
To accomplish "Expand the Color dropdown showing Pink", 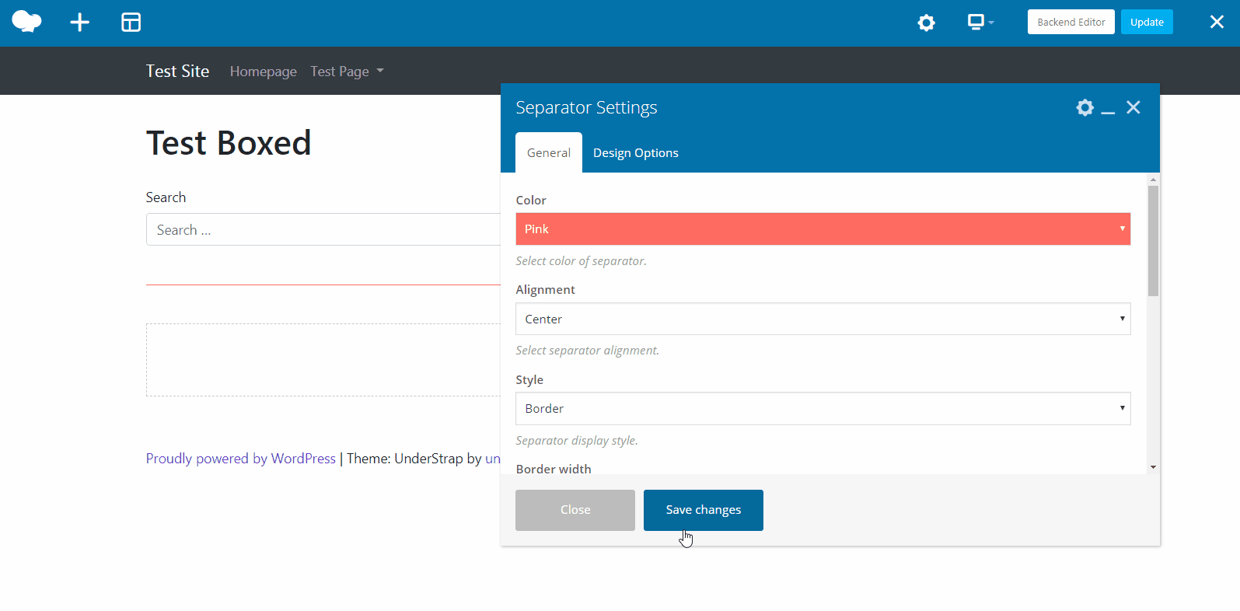I will click(823, 229).
